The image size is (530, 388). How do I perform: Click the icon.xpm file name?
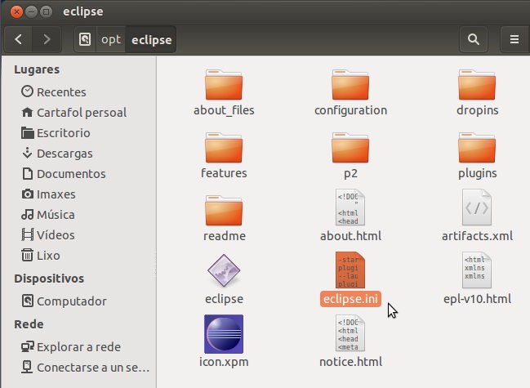224,363
